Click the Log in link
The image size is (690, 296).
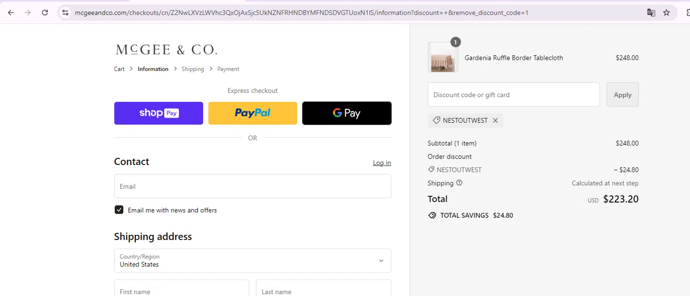point(382,163)
